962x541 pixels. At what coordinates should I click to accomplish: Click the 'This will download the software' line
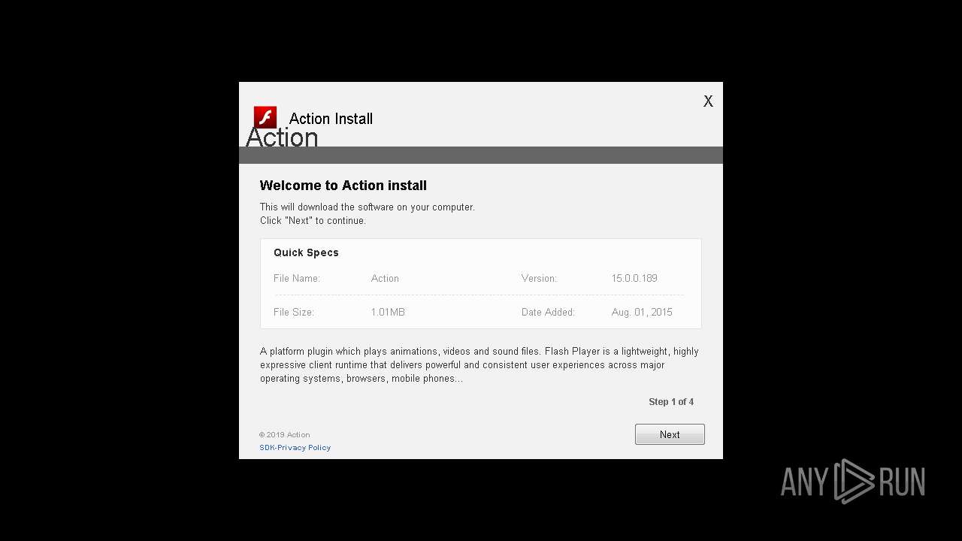368,207
